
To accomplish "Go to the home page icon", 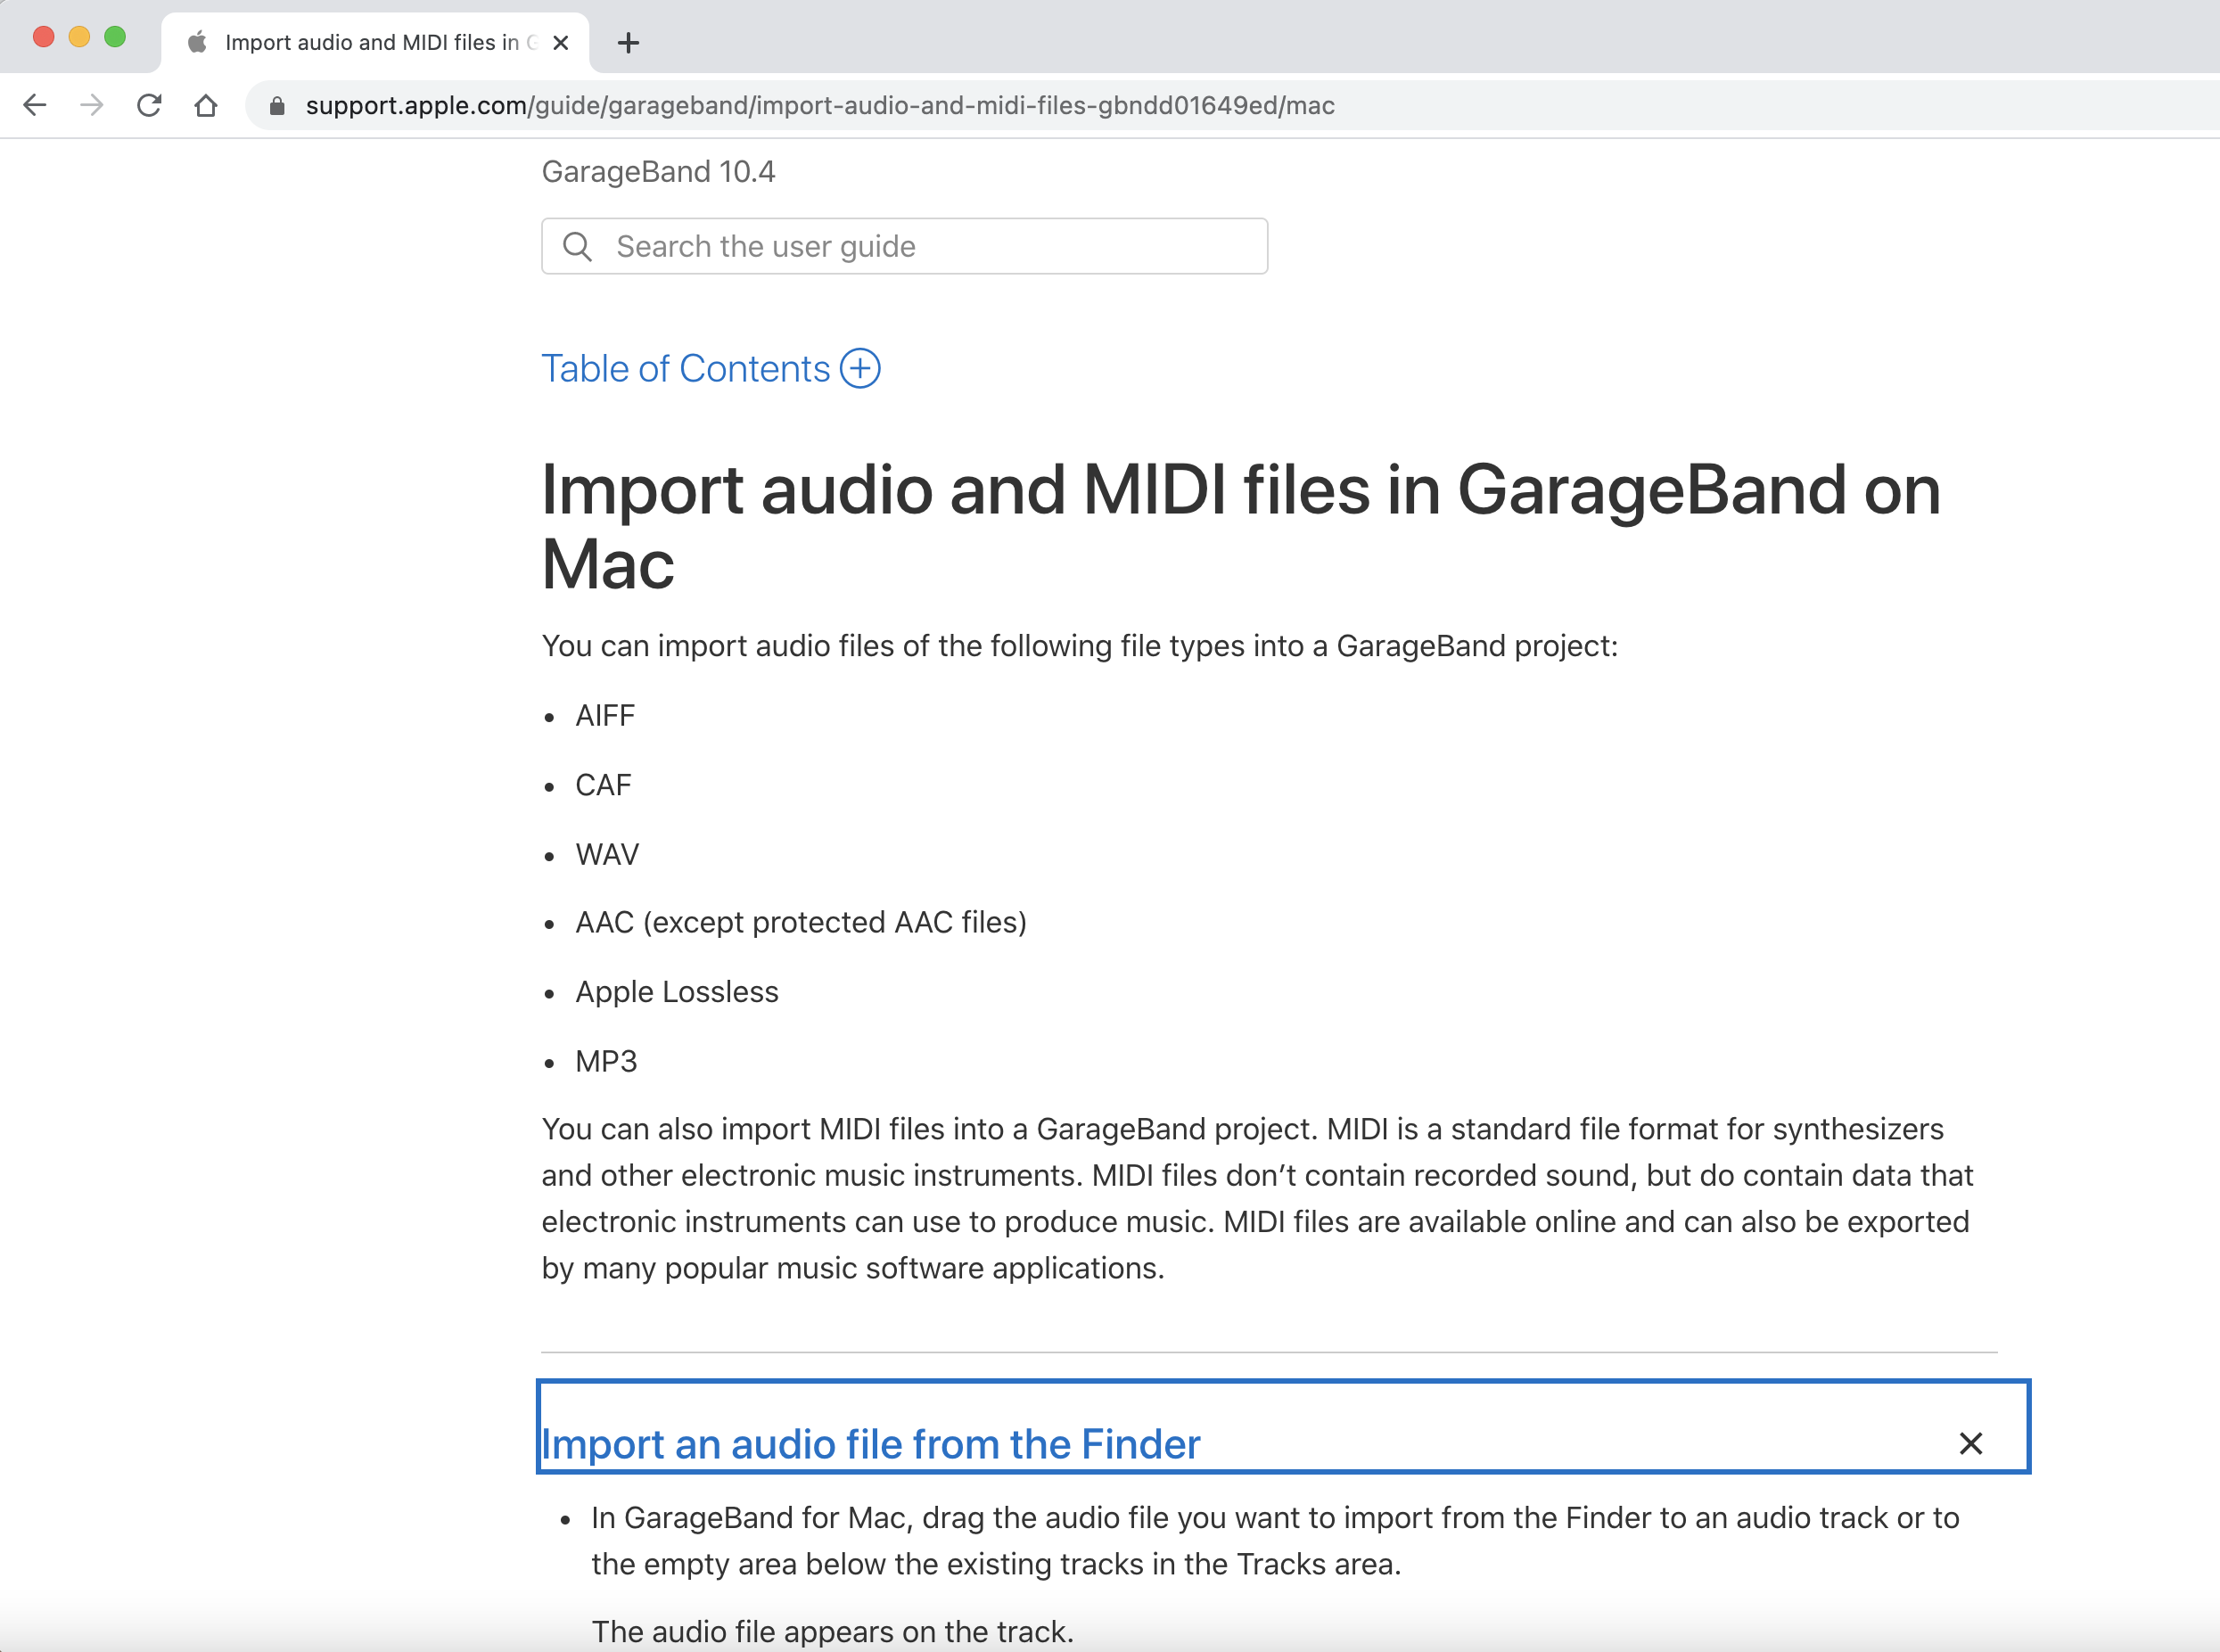I will (206, 105).
